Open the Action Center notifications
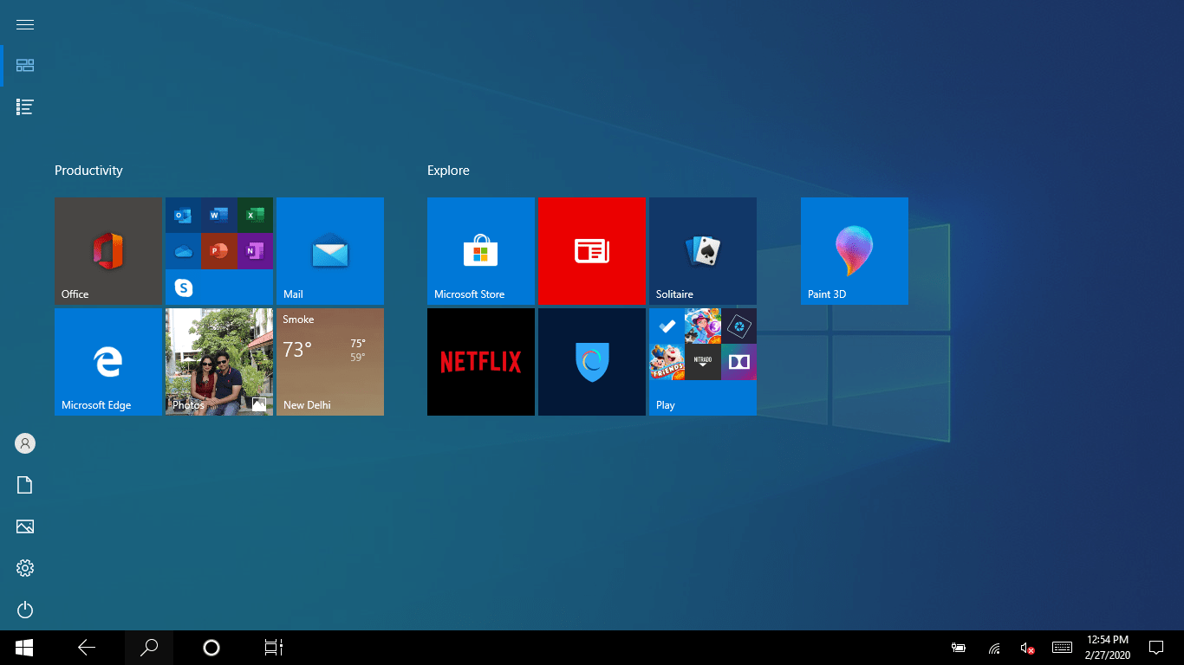 (x=1156, y=648)
